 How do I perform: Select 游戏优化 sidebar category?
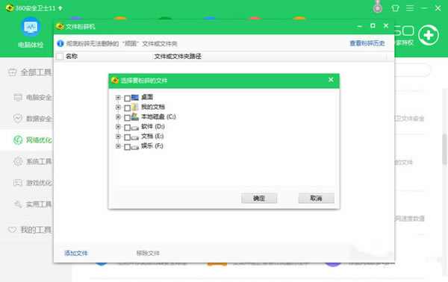(33, 183)
